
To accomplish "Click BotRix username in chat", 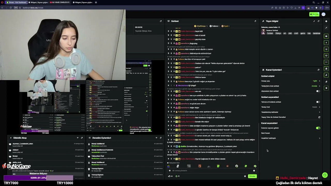I will click(x=184, y=146).
